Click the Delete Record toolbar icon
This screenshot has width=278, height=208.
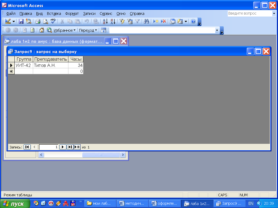(x=163, y=21)
